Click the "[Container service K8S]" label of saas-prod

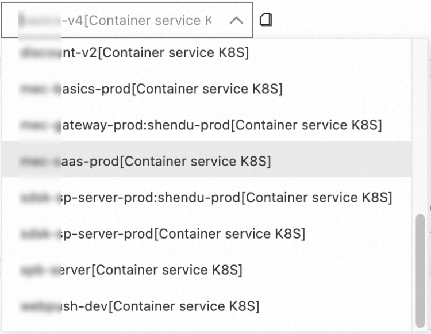[x=195, y=162]
